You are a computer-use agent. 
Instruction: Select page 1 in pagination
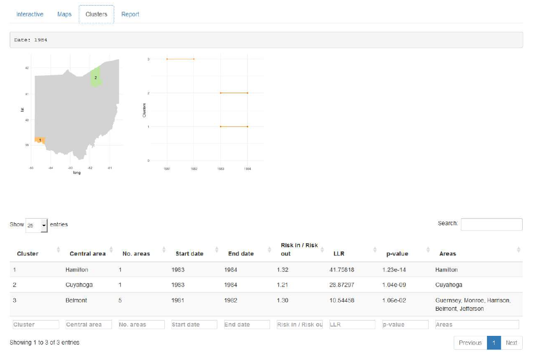tap(493, 342)
